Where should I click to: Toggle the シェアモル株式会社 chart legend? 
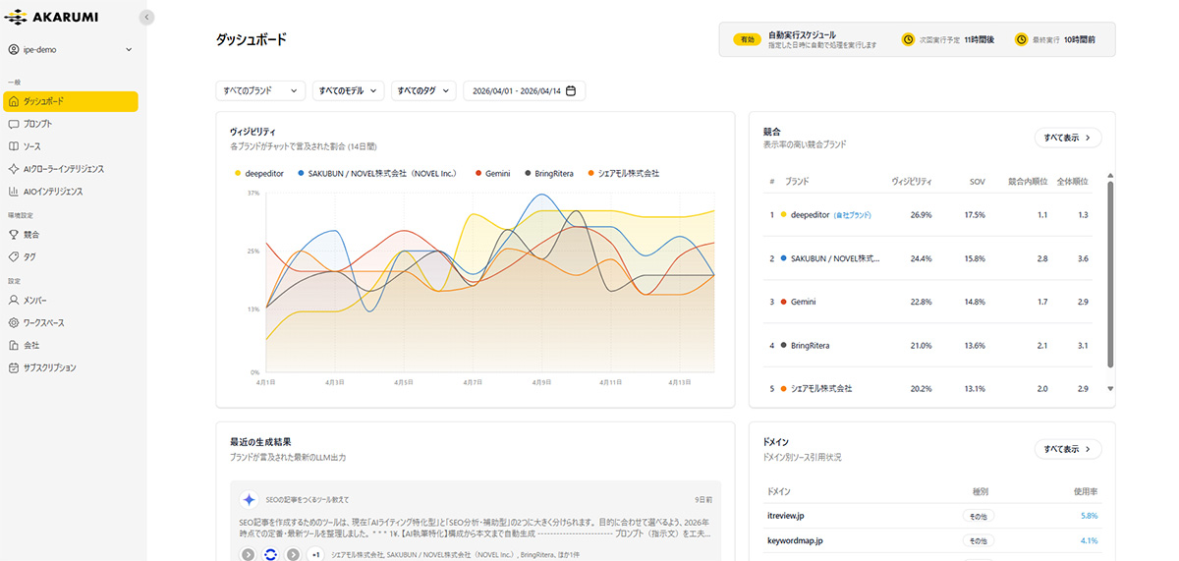coord(624,173)
